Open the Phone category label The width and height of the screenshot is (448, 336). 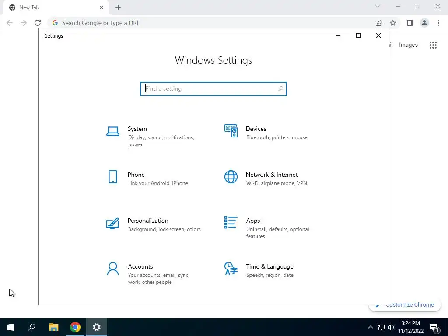pyautogui.click(x=136, y=175)
